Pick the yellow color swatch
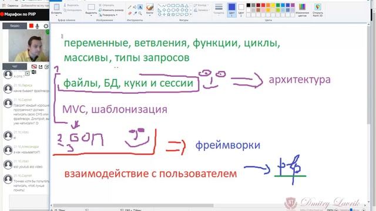376x211 pixels. [273, 5]
